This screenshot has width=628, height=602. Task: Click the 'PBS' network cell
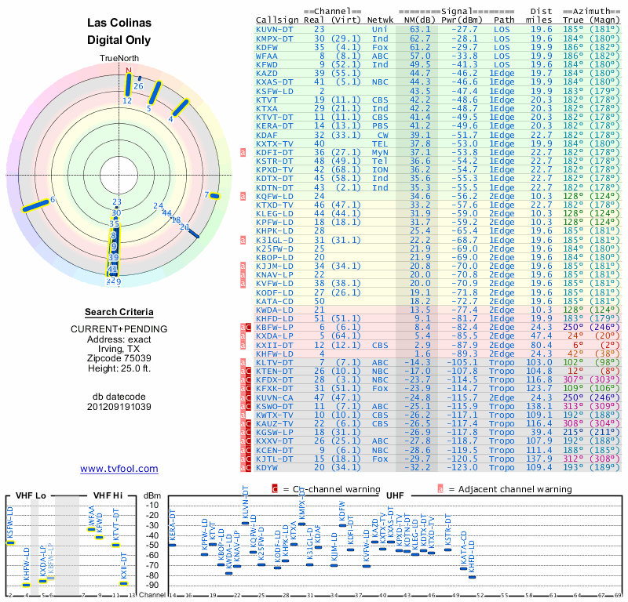click(x=380, y=126)
